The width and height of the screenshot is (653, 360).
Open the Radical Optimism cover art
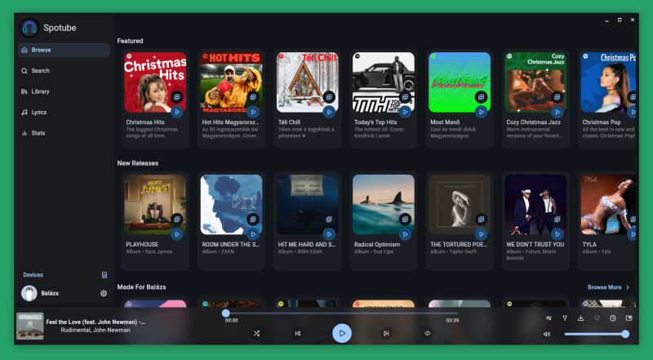click(384, 205)
